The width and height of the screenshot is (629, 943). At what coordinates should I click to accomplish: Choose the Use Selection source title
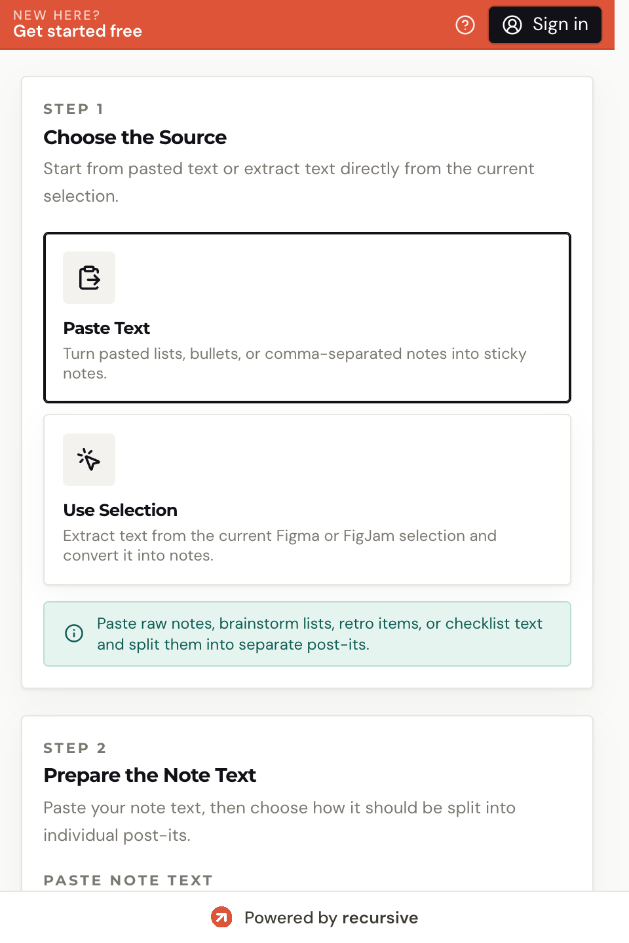pyautogui.click(x=121, y=510)
